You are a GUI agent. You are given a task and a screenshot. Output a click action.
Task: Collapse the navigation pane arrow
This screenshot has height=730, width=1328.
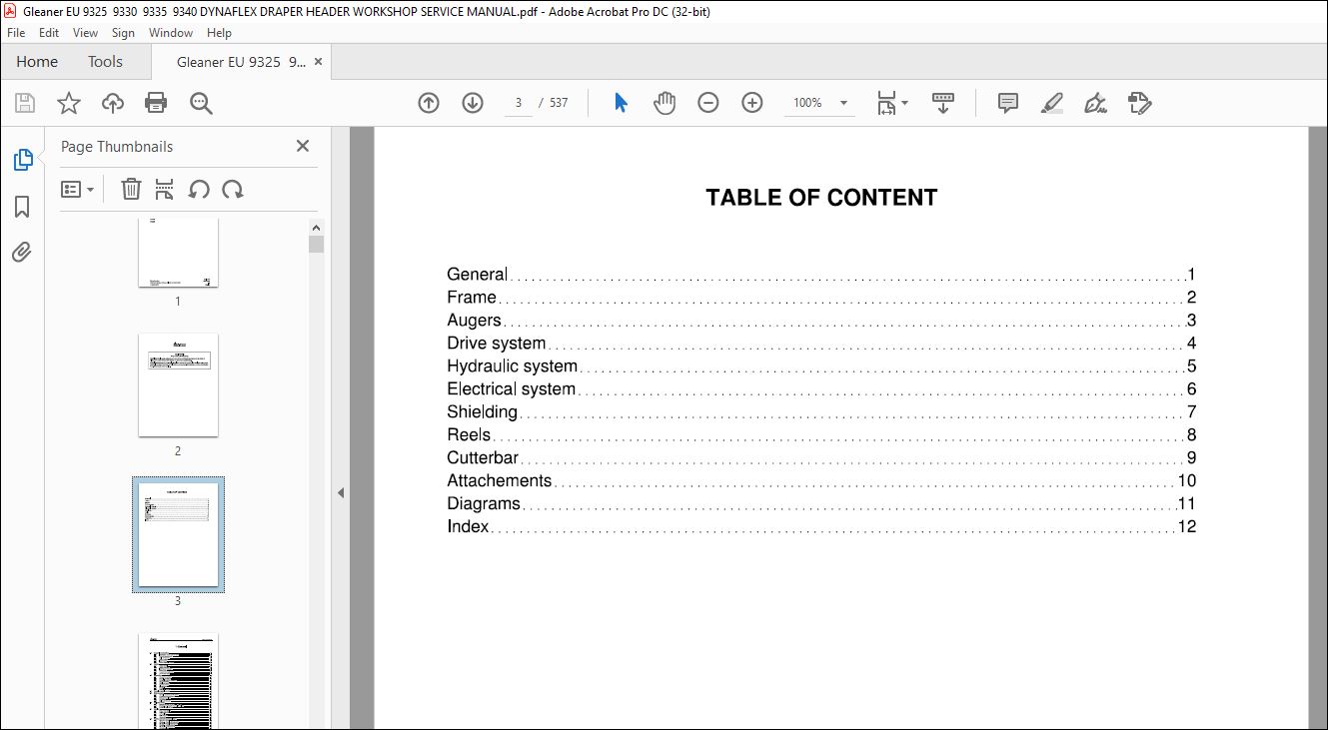341,492
